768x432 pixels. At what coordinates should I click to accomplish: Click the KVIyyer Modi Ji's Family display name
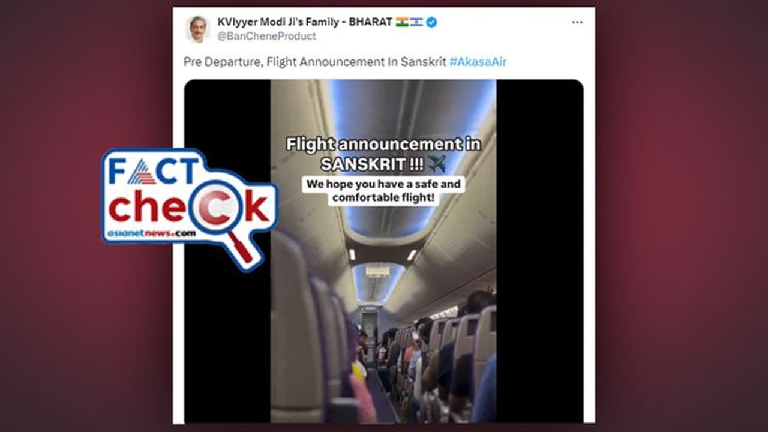coord(305,22)
